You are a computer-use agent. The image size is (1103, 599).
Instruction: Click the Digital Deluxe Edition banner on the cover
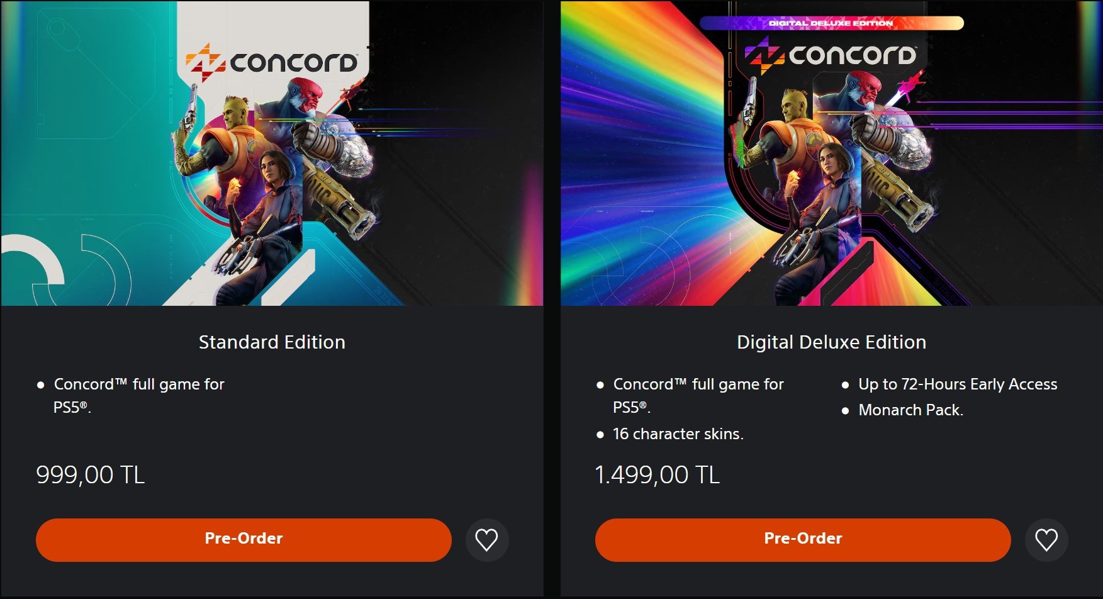pos(831,23)
